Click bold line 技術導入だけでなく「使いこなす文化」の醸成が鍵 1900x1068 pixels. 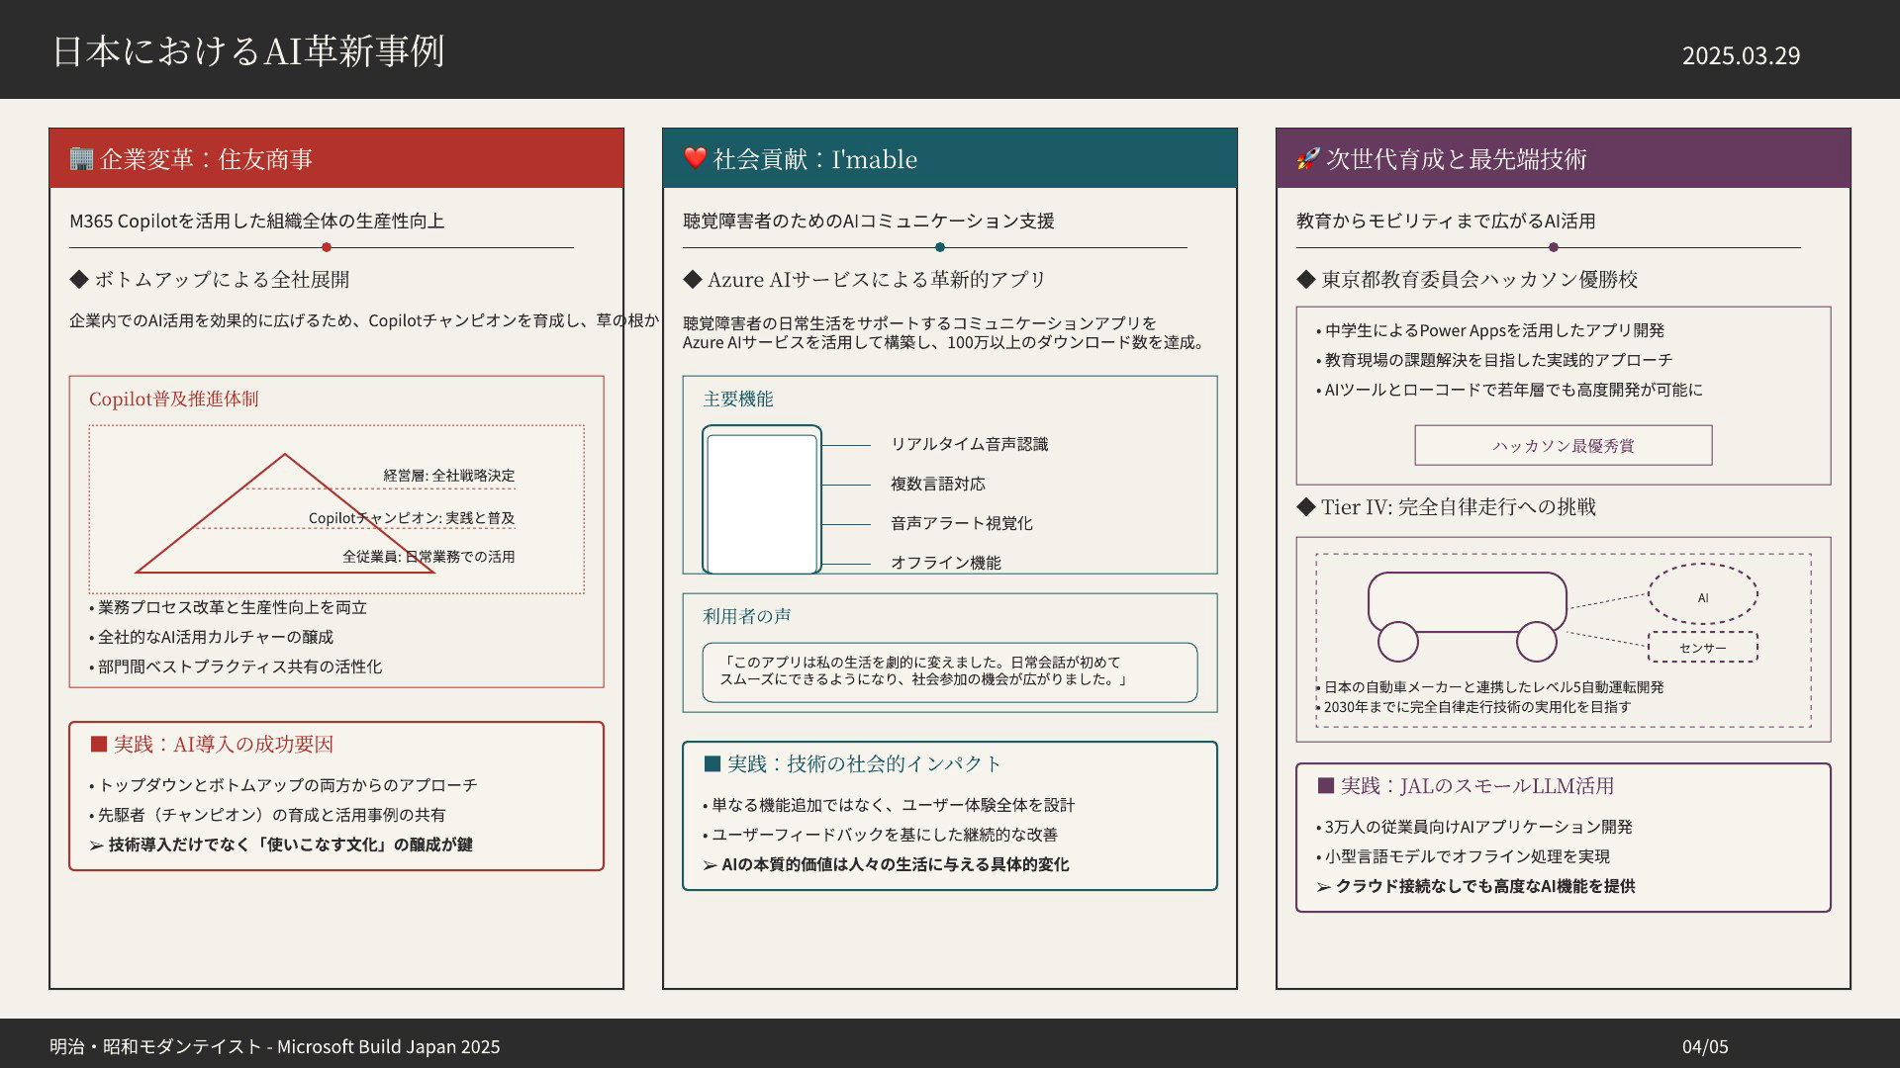(281, 845)
